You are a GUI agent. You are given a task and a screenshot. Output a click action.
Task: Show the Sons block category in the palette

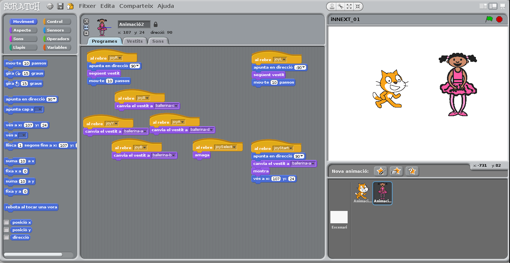(x=23, y=39)
